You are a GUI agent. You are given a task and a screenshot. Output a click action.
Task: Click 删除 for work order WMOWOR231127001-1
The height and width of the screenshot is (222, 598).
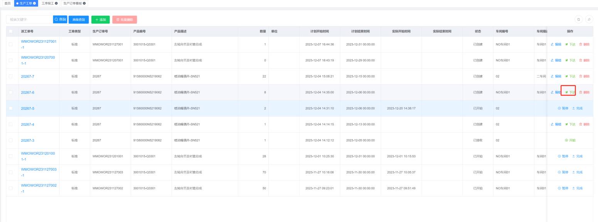click(584, 44)
